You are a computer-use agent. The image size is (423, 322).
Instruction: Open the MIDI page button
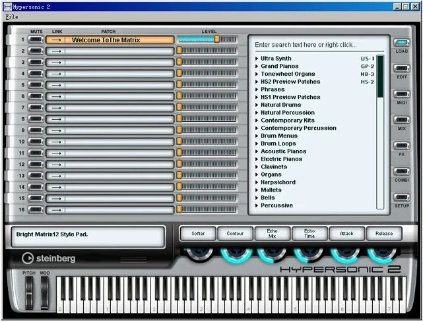[x=402, y=94]
